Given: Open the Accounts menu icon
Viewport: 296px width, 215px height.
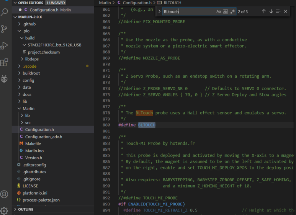Looking at the screenshot, I should 4,194.
